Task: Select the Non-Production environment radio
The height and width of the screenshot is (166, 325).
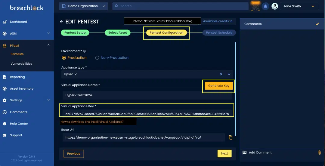Action: tap(97, 58)
